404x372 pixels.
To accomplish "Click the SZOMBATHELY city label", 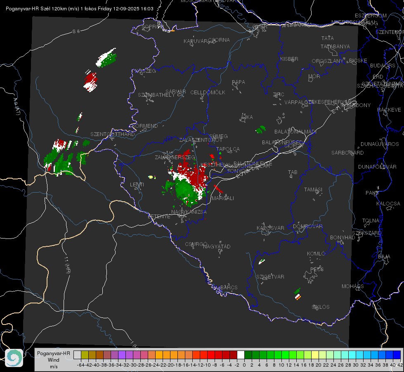I will [156, 95].
